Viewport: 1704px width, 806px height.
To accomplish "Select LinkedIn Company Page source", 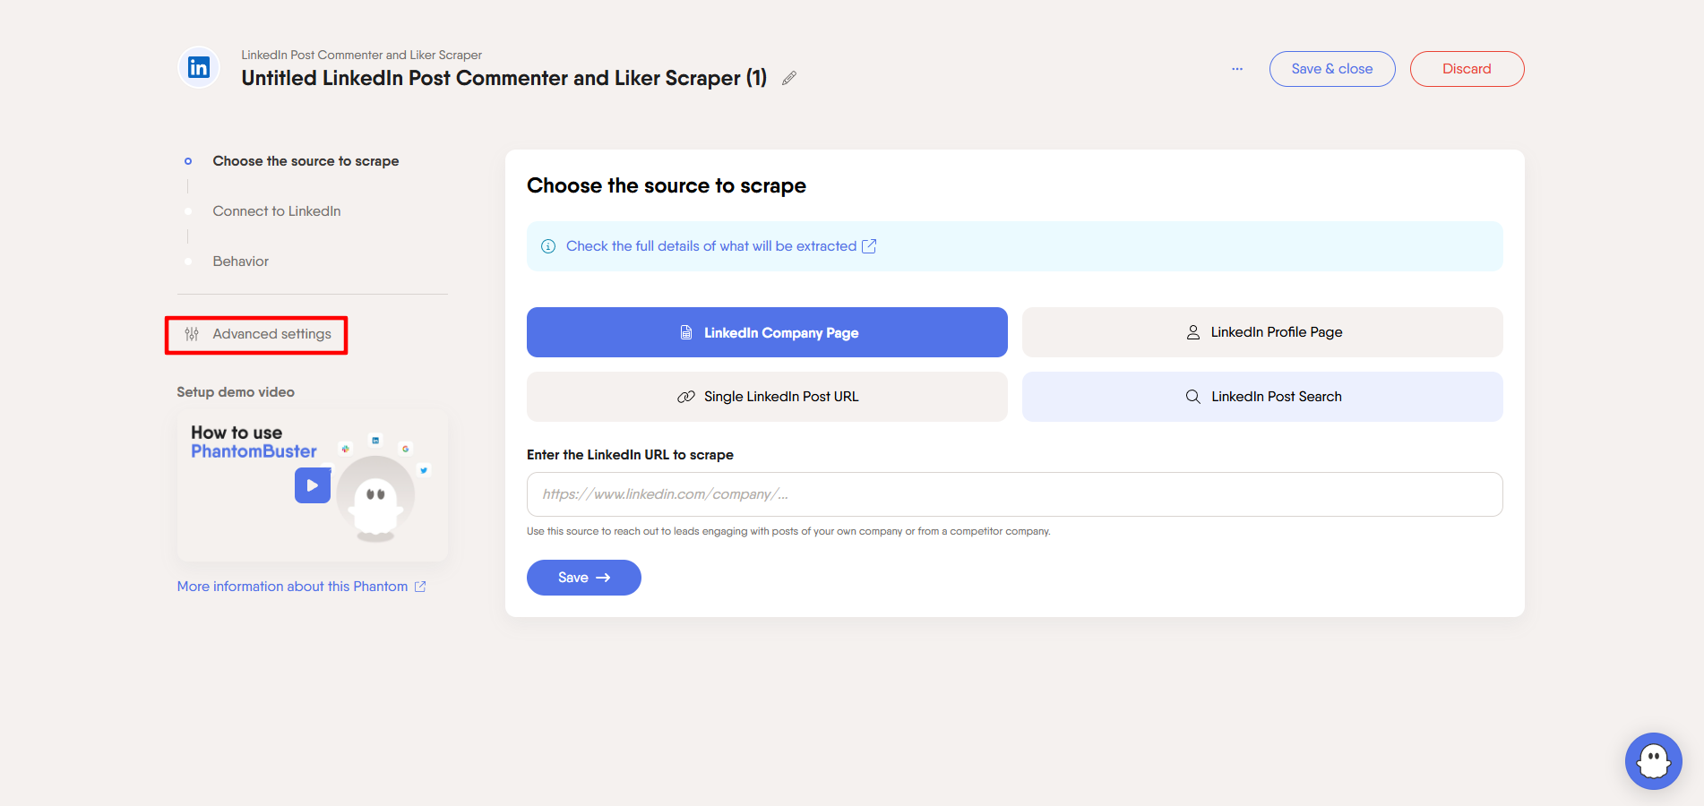I will click(x=767, y=332).
